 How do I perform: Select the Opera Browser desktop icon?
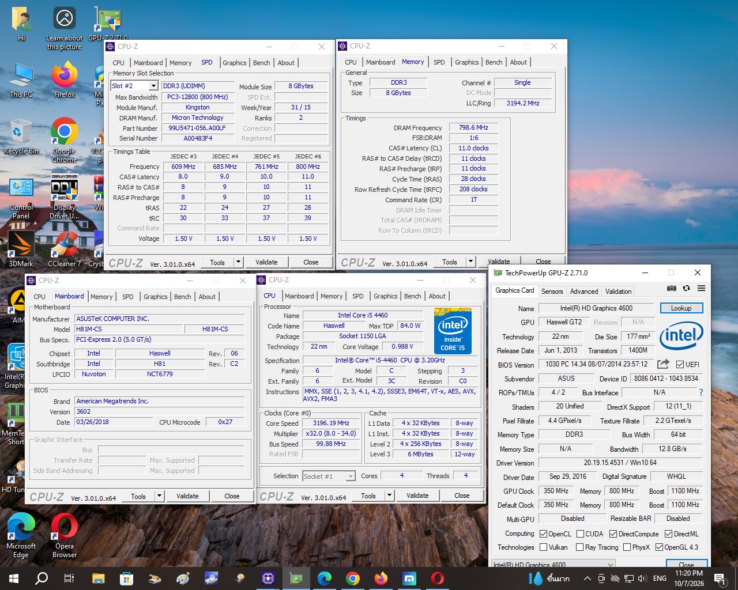click(x=65, y=536)
